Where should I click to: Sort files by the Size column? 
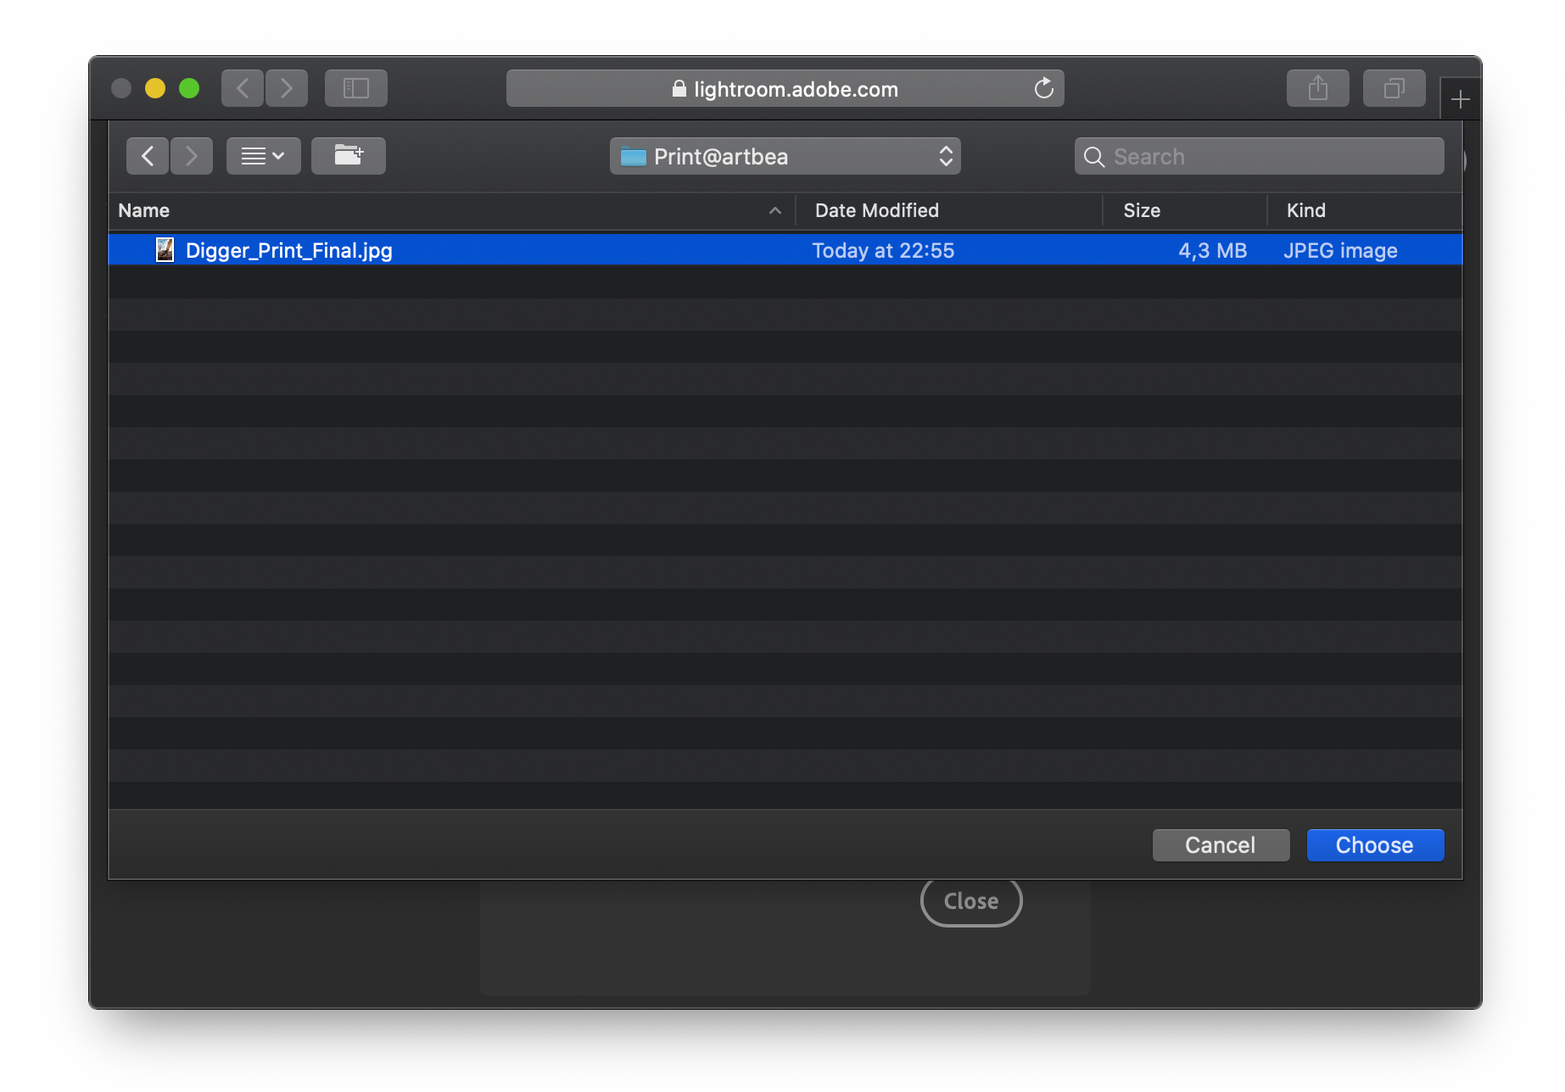click(x=1185, y=210)
